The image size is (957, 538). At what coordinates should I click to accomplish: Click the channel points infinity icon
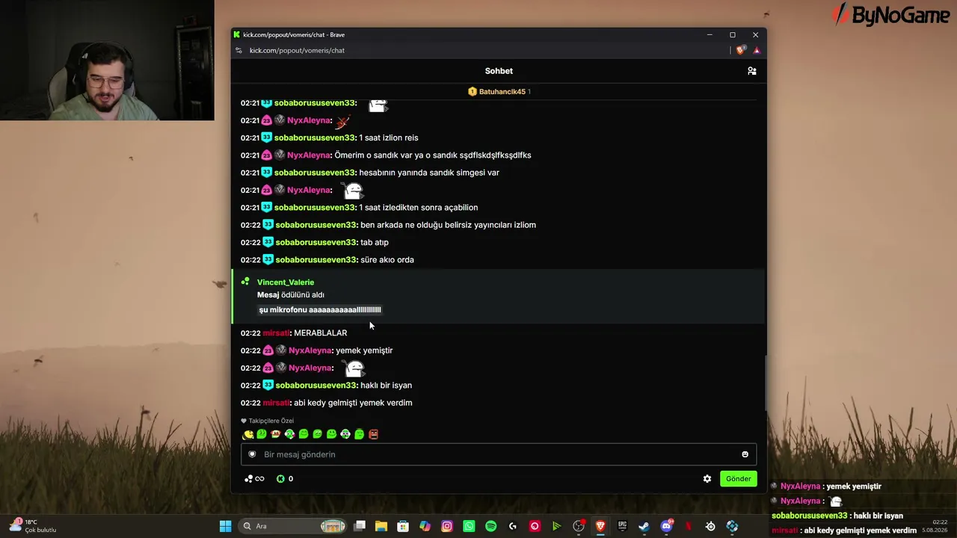tap(255, 479)
